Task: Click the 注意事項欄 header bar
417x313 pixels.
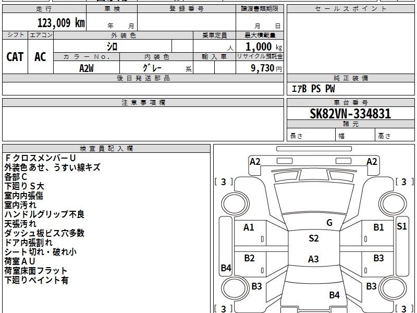Action: coord(143,102)
